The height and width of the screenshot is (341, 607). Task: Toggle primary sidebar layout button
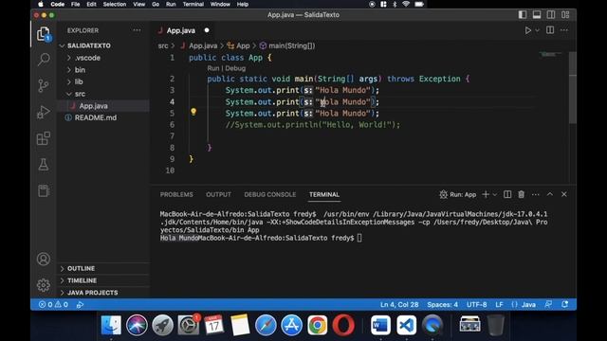pos(523,15)
